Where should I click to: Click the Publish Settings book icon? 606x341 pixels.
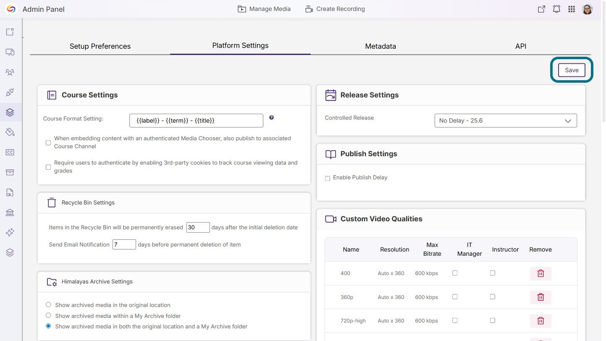331,154
